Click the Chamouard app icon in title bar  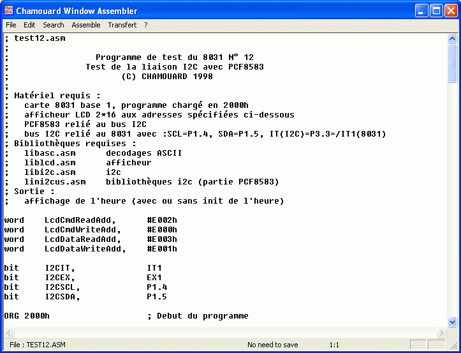click(8, 11)
